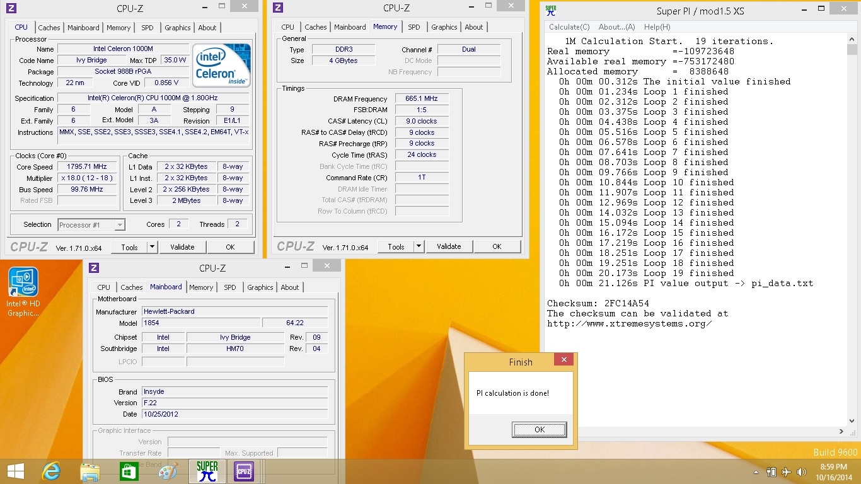Select About tab in the Mainboard window

pos(290,287)
